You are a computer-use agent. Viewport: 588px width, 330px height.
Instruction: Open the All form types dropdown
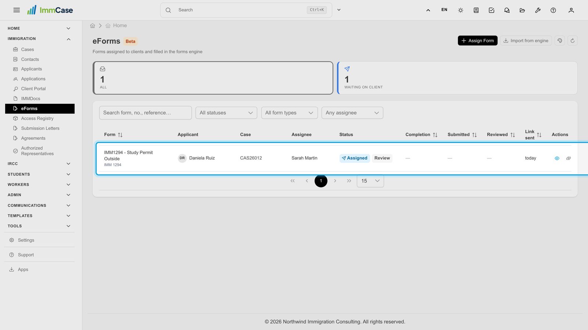290,113
